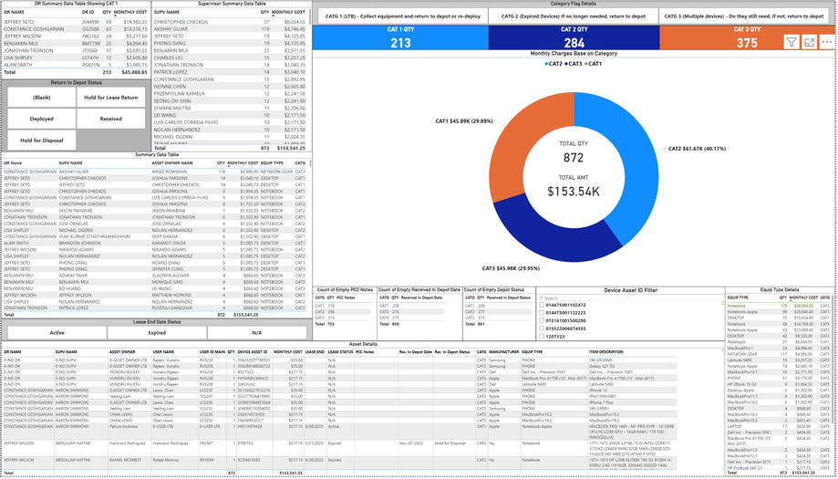
Task: Filter lease end date status to N/A
Action: pyautogui.click(x=257, y=332)
